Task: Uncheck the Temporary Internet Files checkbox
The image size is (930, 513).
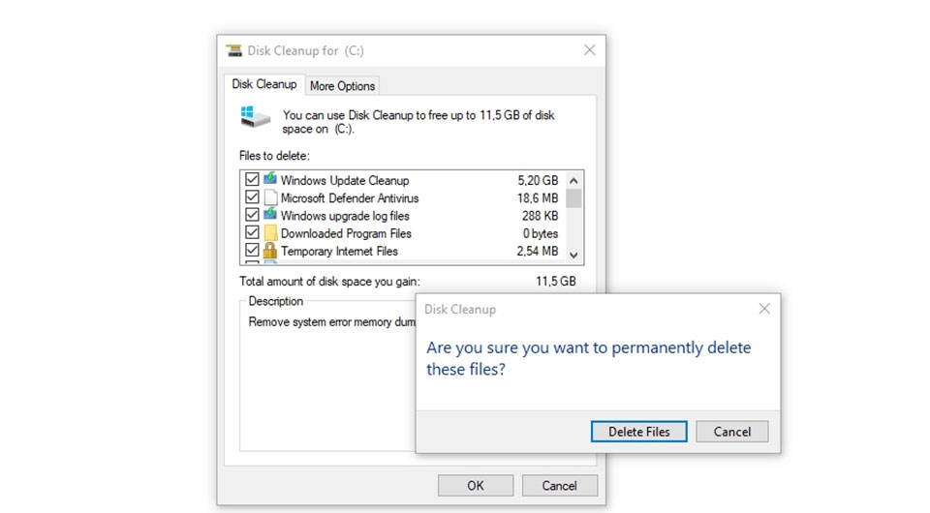Action: [252, 250]
